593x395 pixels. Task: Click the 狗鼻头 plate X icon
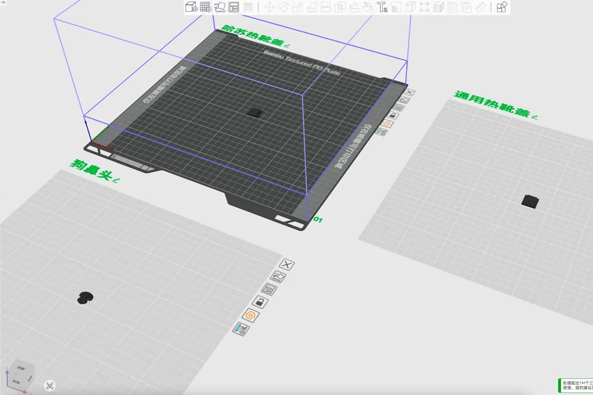(286, 265)
